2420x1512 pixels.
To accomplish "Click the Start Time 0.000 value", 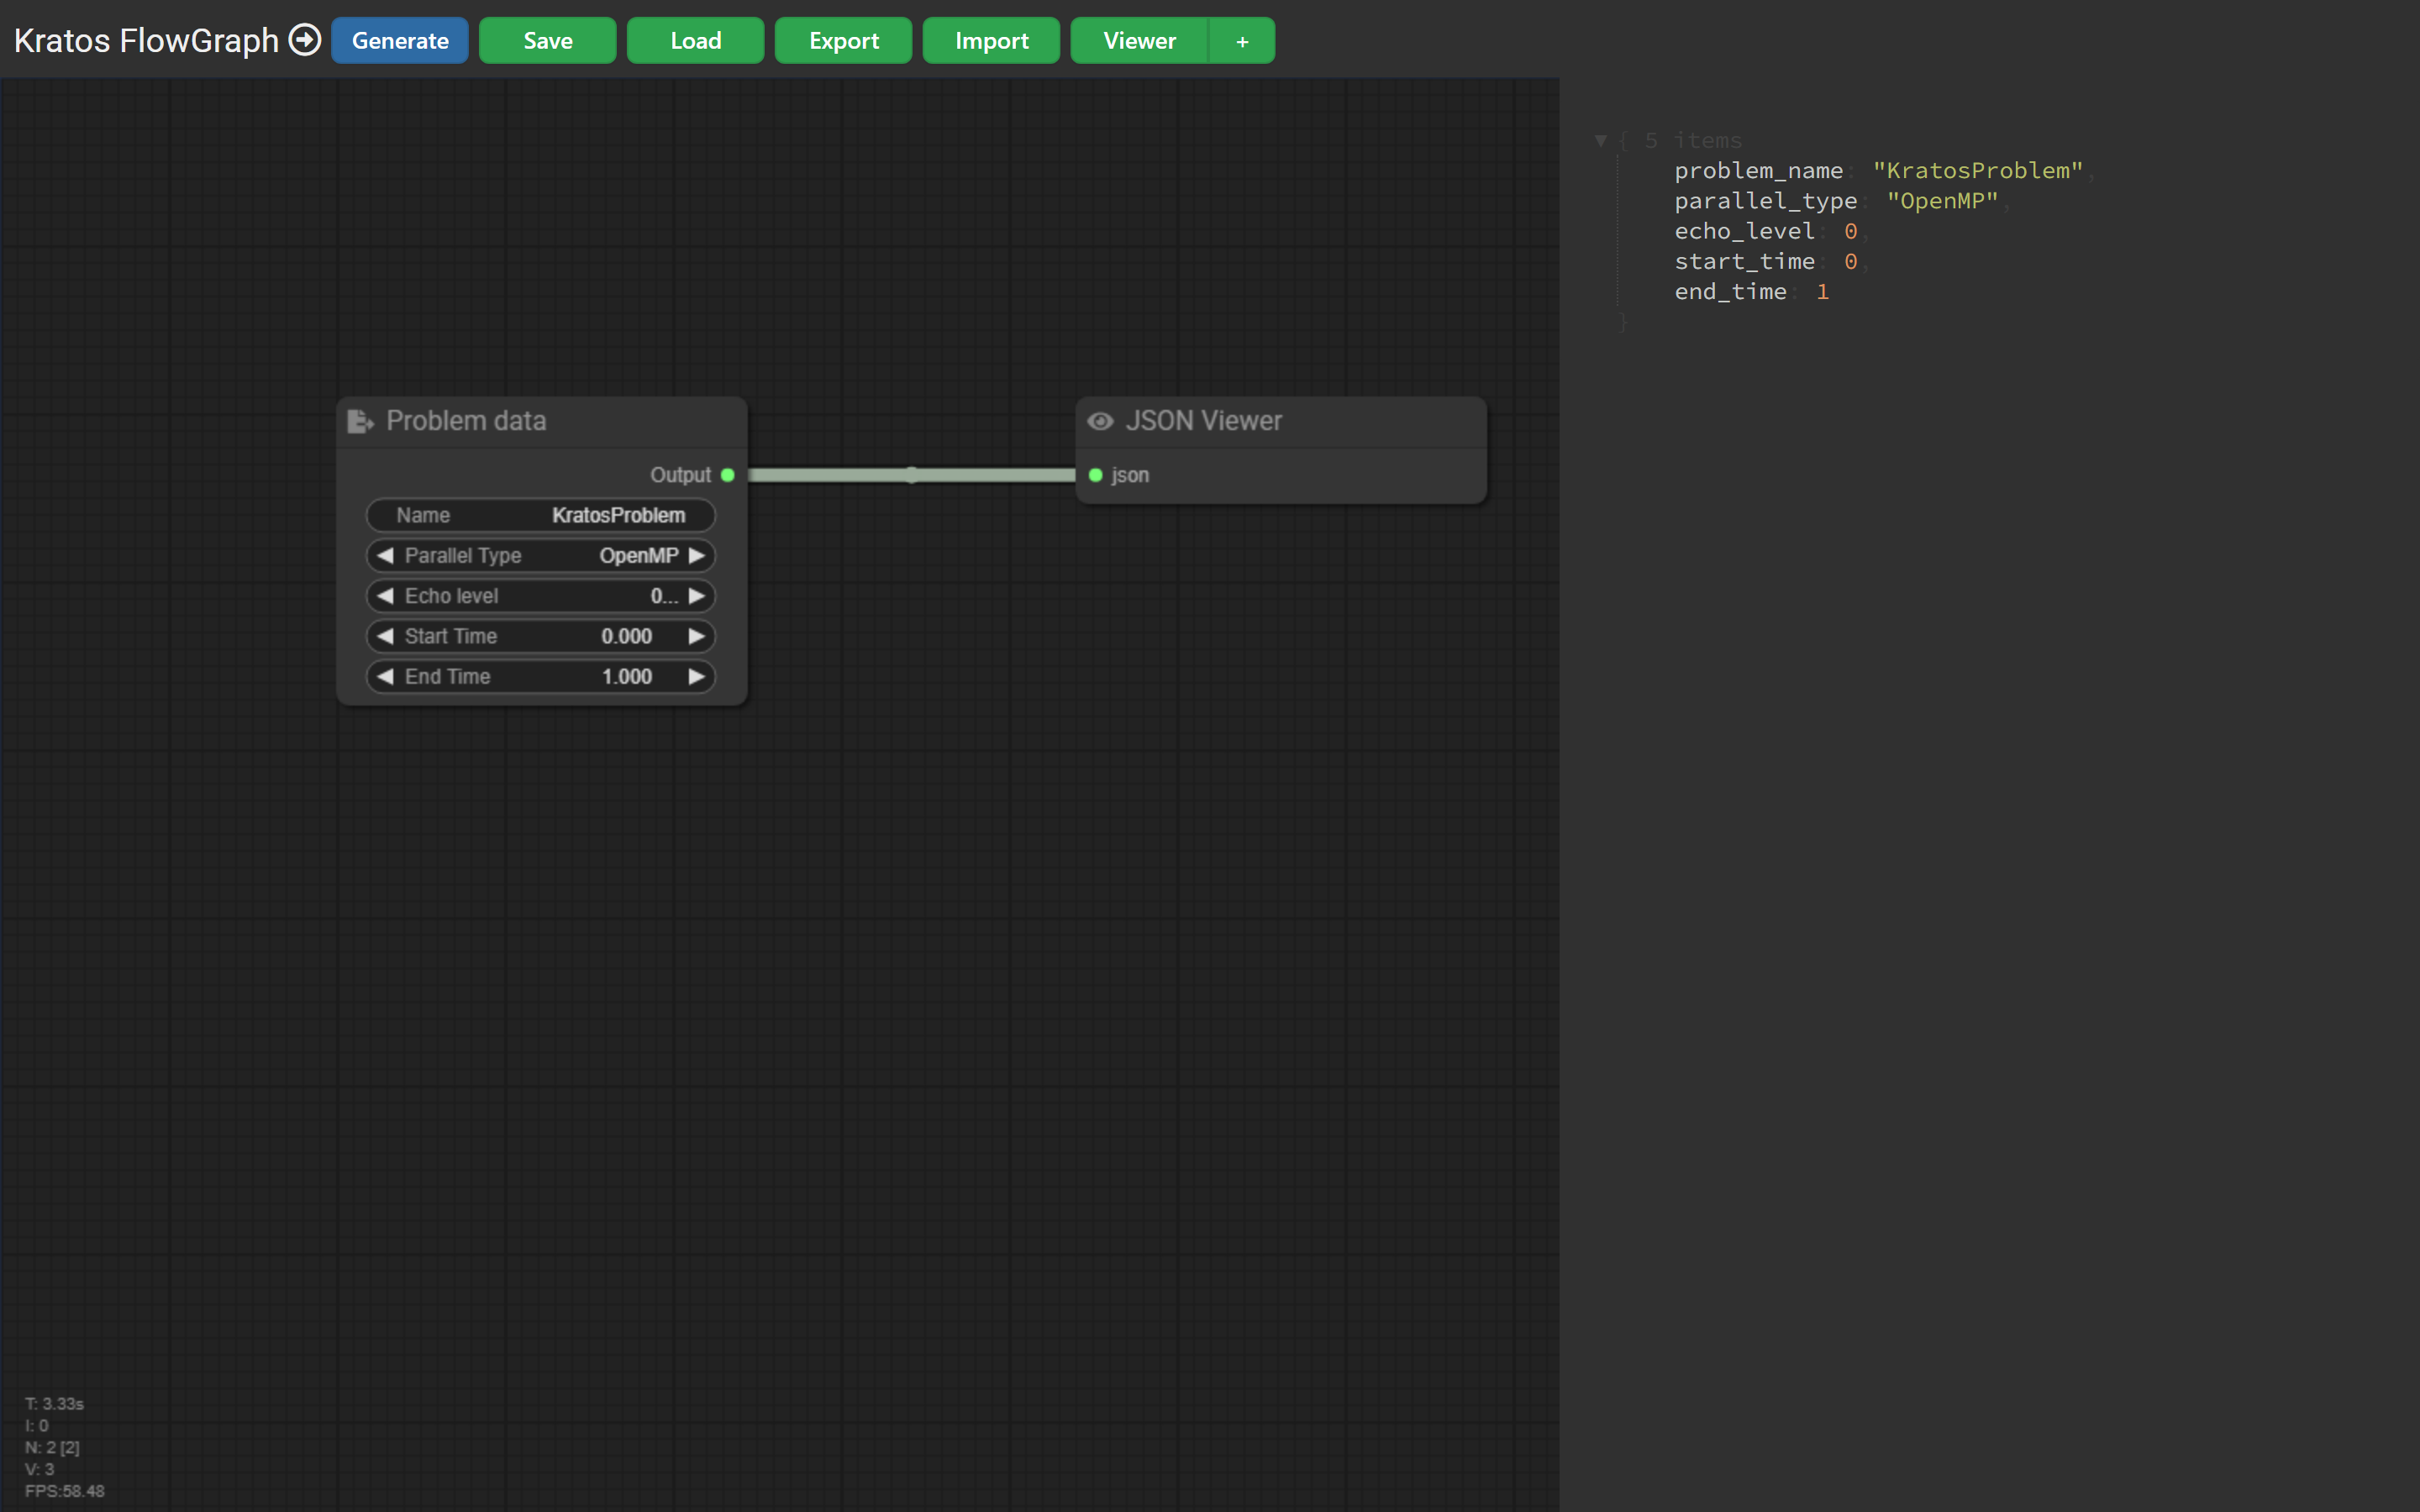I will point(626,636).
